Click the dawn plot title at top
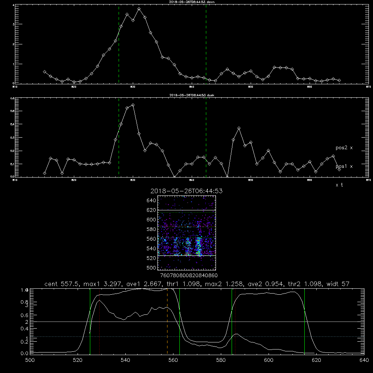 [x=192, y=2]
